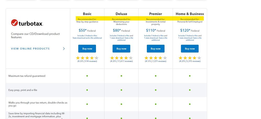Buy the Premier edition now
The image size is (261, 119).
tap(156, 49)
